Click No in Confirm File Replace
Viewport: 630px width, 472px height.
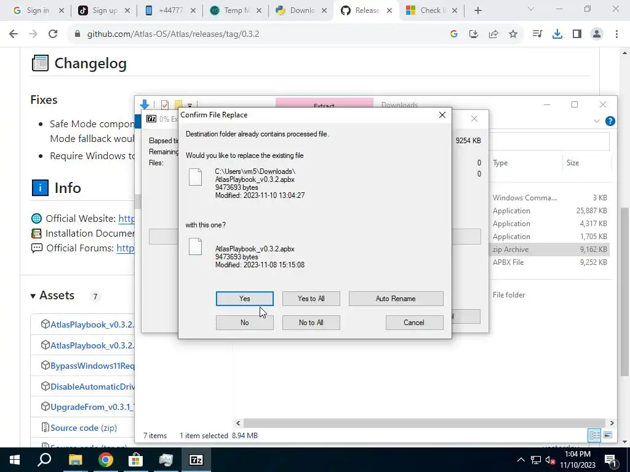244,323
